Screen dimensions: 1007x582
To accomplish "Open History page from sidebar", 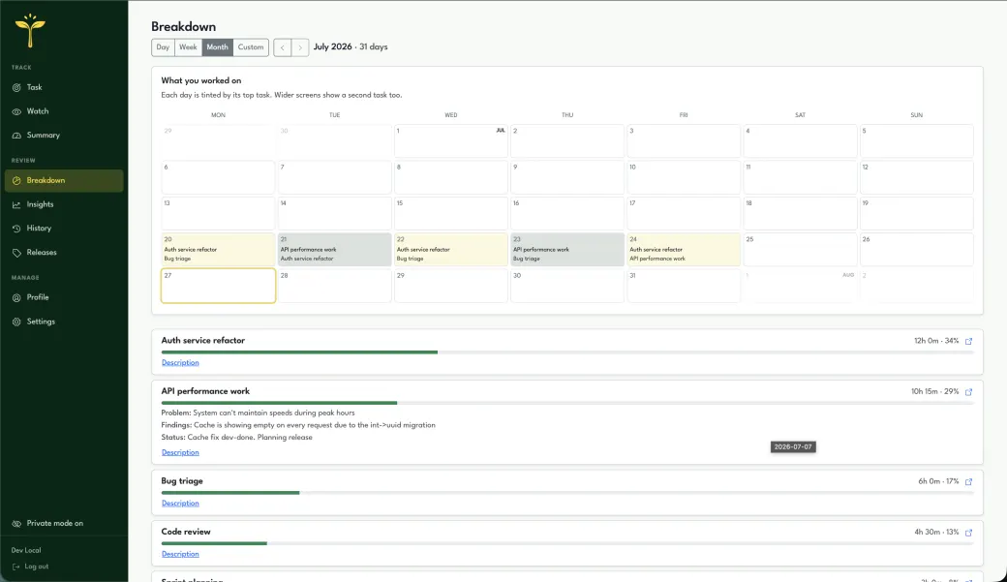I will 64,228.
